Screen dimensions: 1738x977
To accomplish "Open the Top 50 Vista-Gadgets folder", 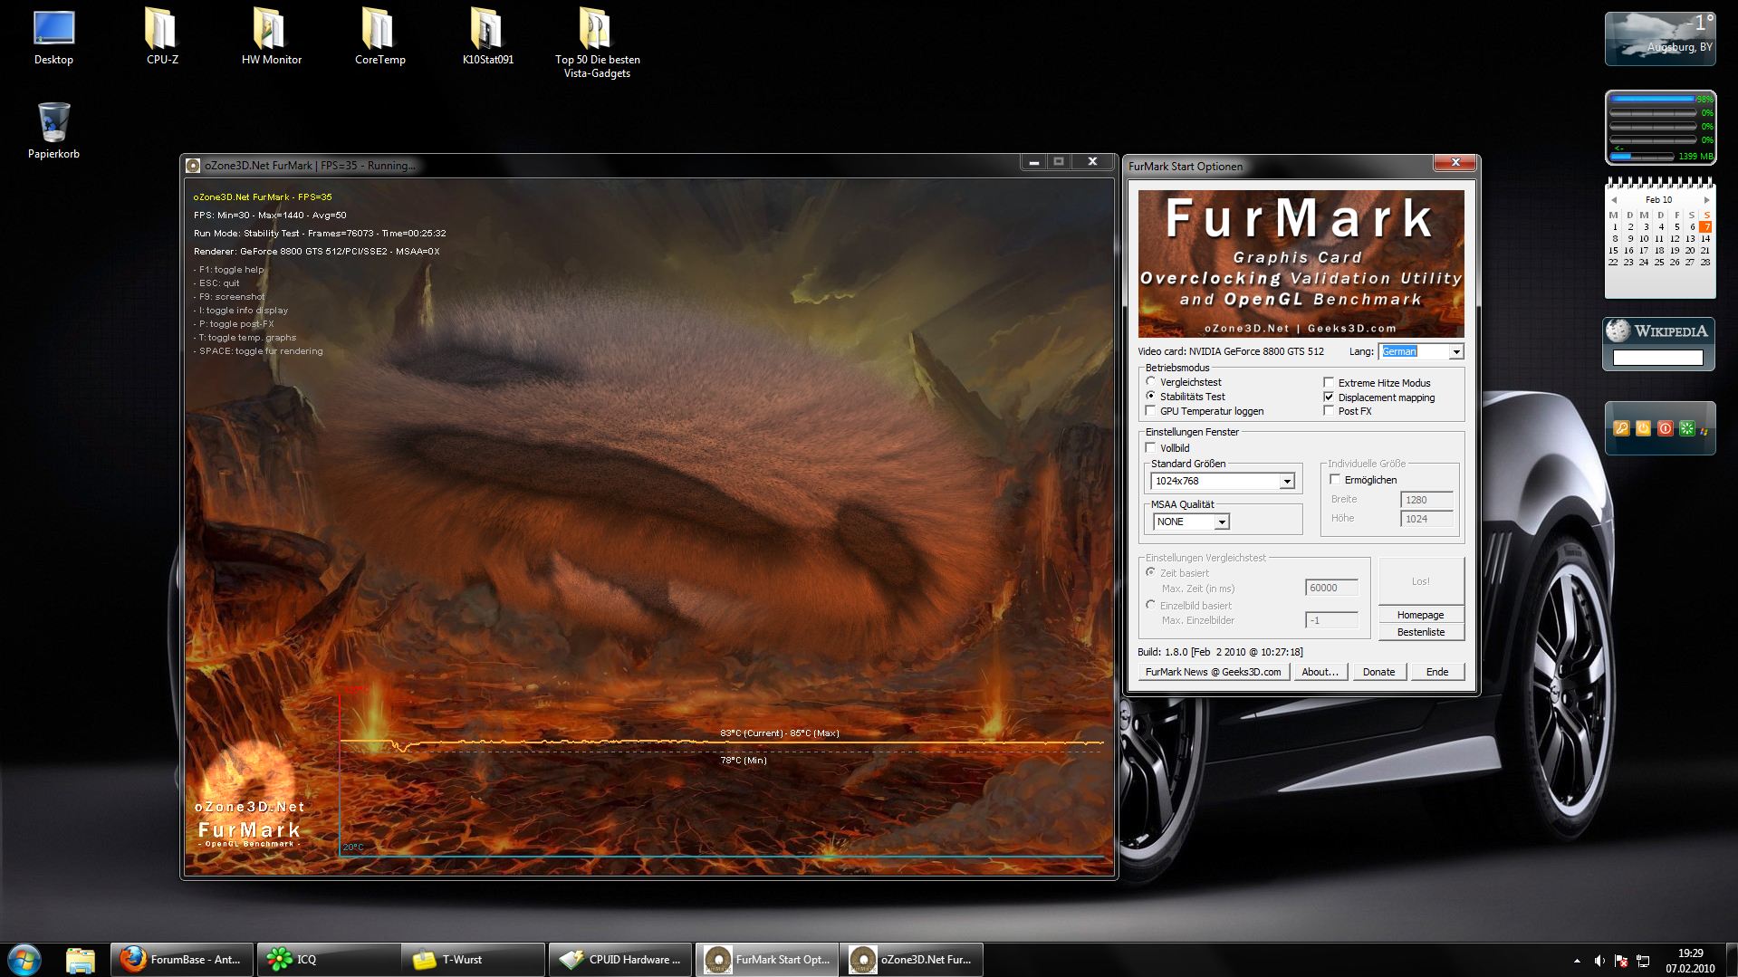I will [x=597, y=43].
